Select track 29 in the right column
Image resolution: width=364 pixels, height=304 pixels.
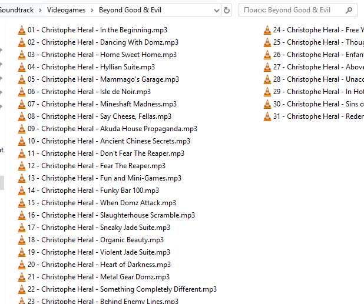tap(313, 92)
